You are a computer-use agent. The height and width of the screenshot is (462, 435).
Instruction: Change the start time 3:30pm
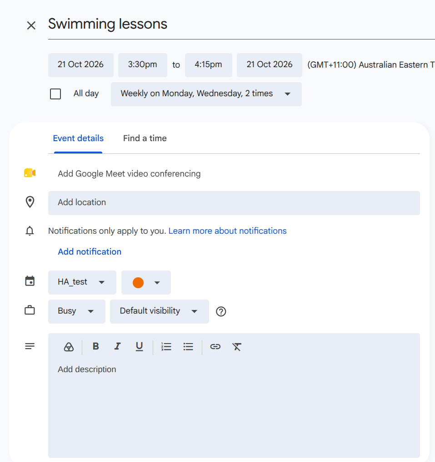click(x=143, y=65)
